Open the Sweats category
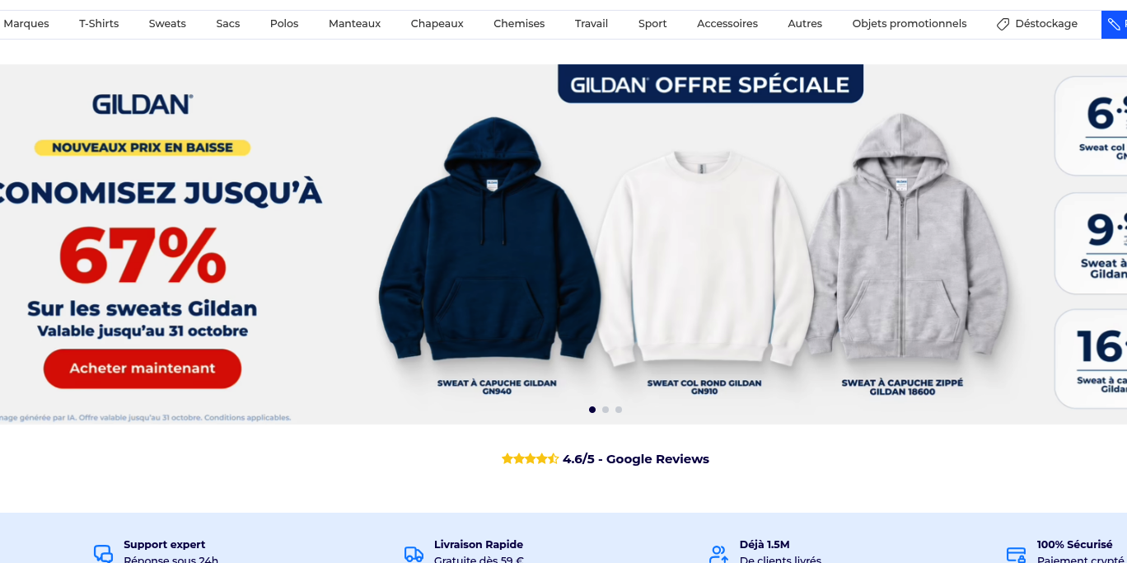Image resolution: width=1127 pixels, height=563 pixels. (167, 24)
